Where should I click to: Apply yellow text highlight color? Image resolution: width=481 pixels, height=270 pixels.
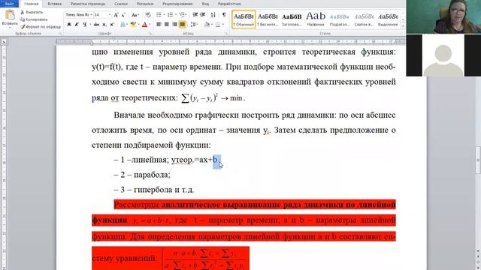[x=133, y=25]
